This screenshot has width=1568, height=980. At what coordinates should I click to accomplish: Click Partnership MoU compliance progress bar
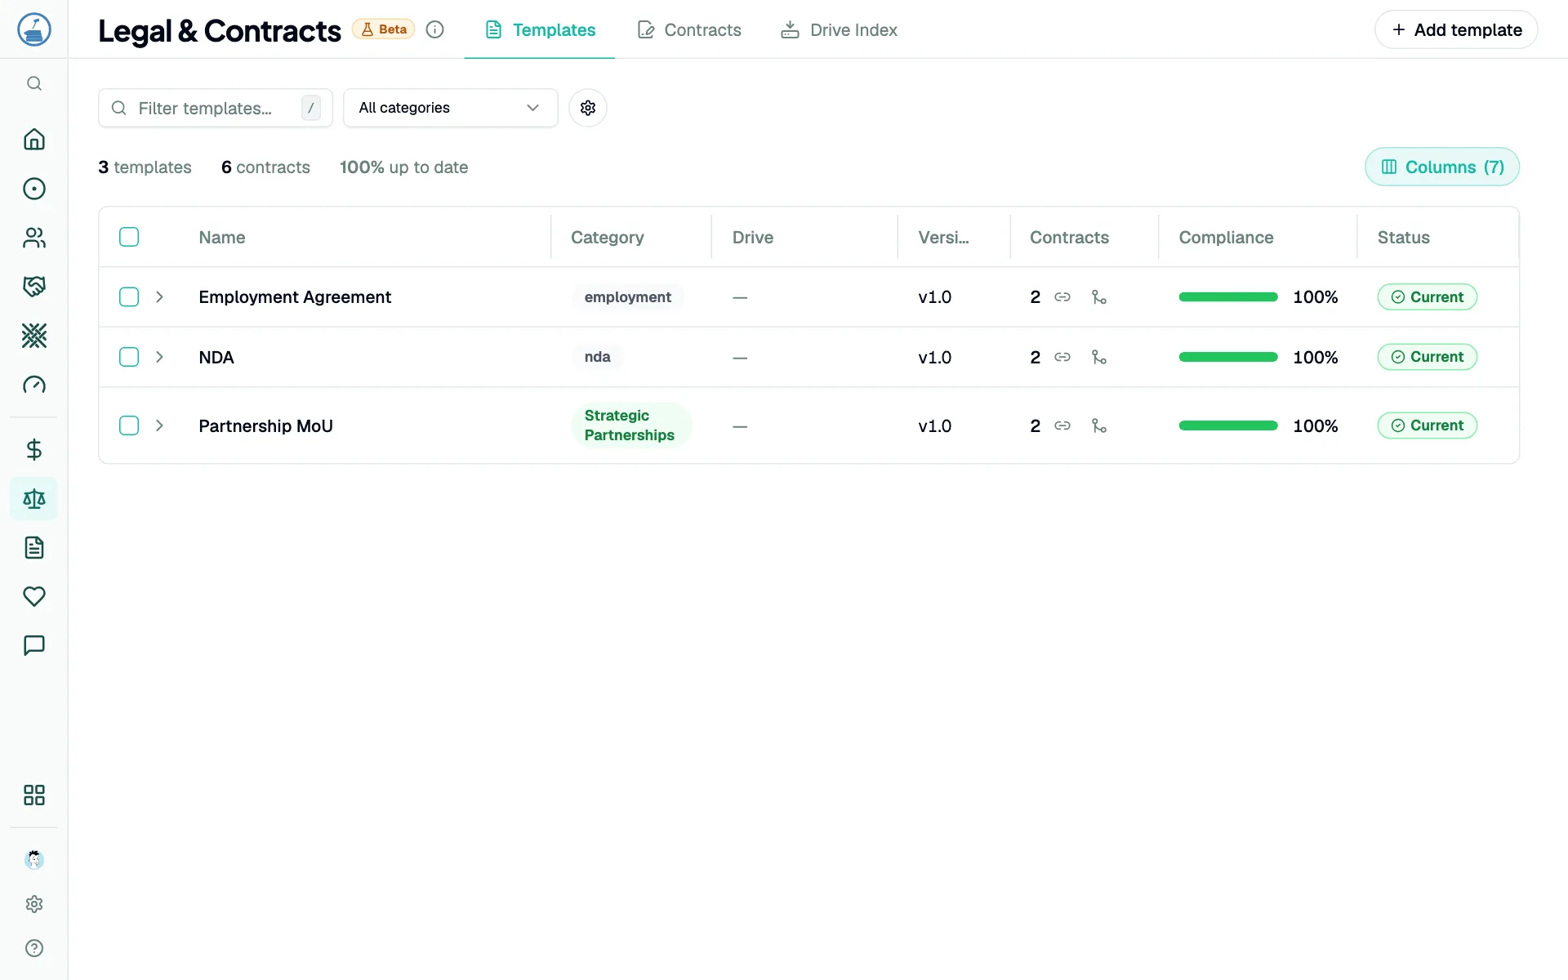(1228, 426)
